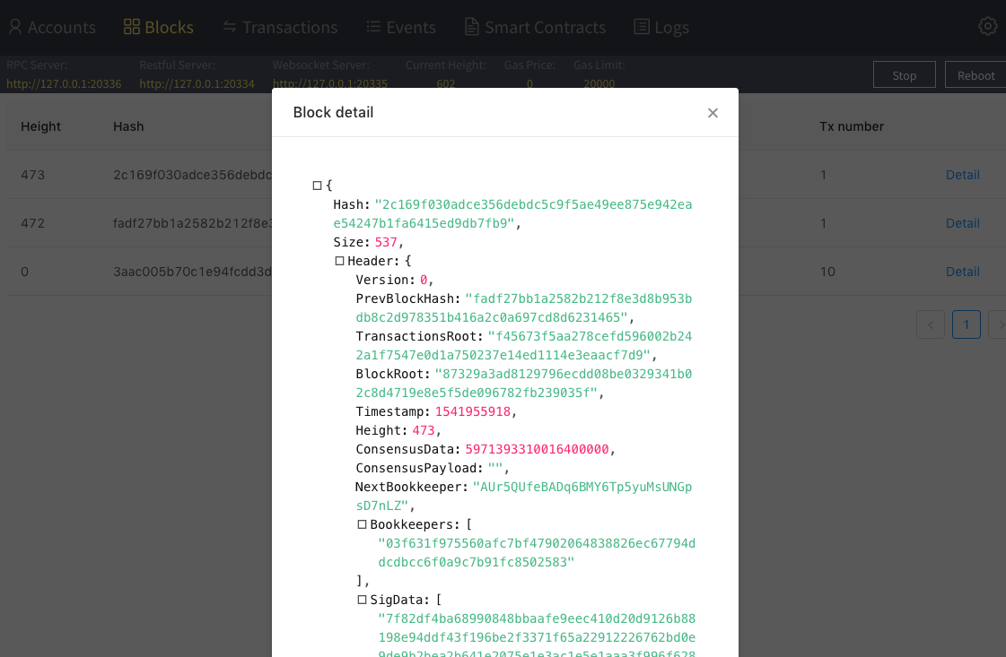The image size is (1006, 657).
Task: Click the ConsensusPayload empty string value
Action: (x=495, y=468)
